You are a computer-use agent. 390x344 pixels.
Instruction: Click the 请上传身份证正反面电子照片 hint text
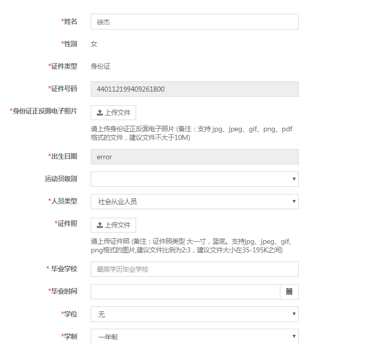click(x=192, y=133)
